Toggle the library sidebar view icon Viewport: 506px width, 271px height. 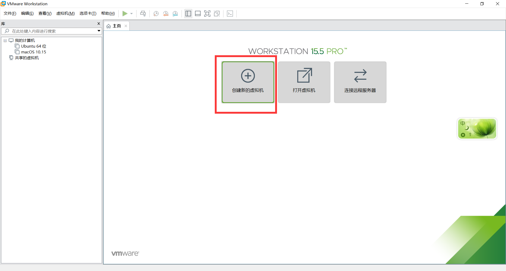(188, 13)
